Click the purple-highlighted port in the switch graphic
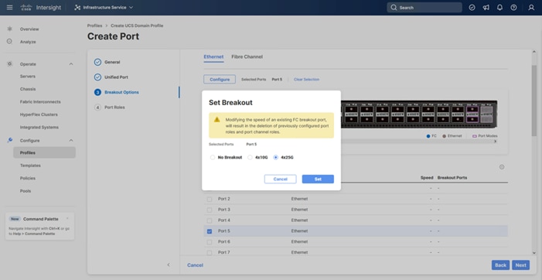Image resolution: width=542 pixels, height=280 pixels. pyautogui.click(x=472, y=114)
